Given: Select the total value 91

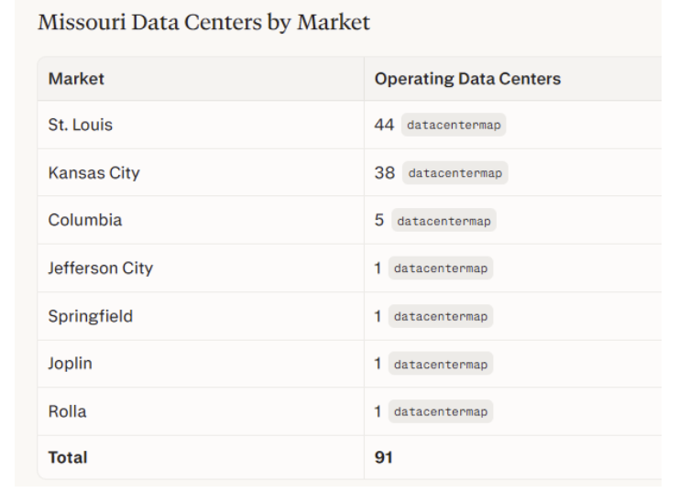Looking at the screenshot, I should (x=384, y=457).
